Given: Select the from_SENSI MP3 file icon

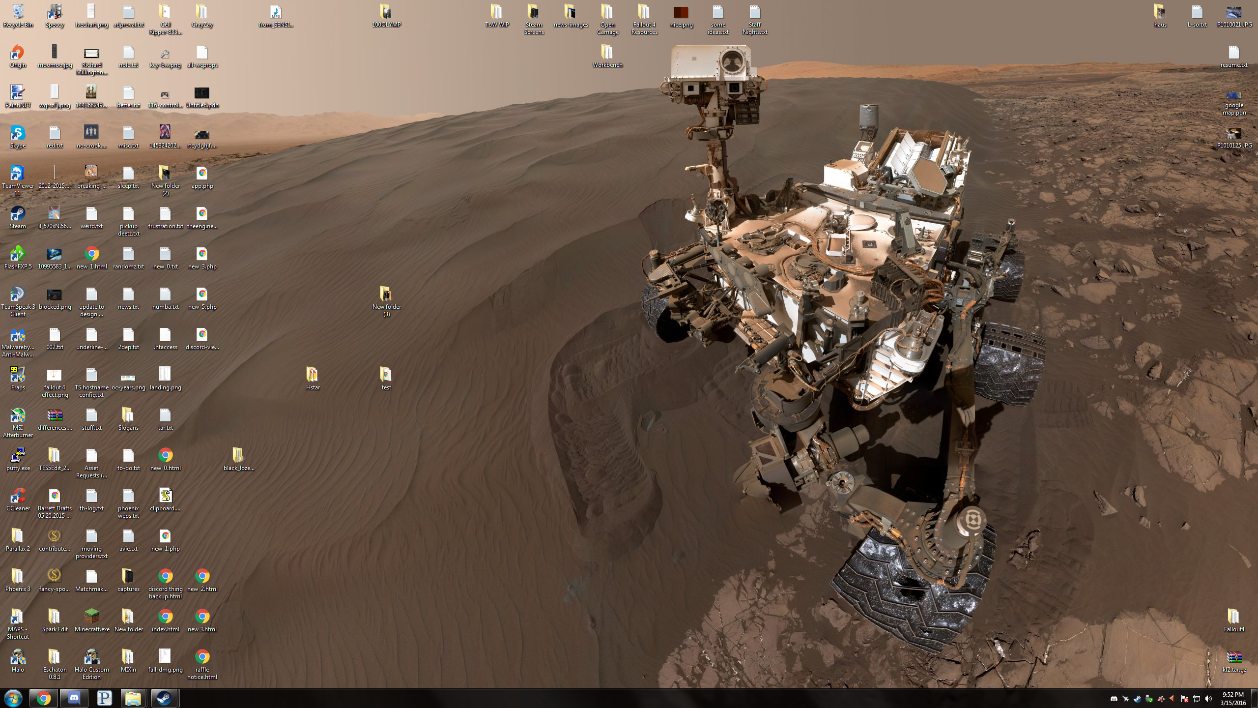Looking at the screenshot, I should [x=276, y=16].
